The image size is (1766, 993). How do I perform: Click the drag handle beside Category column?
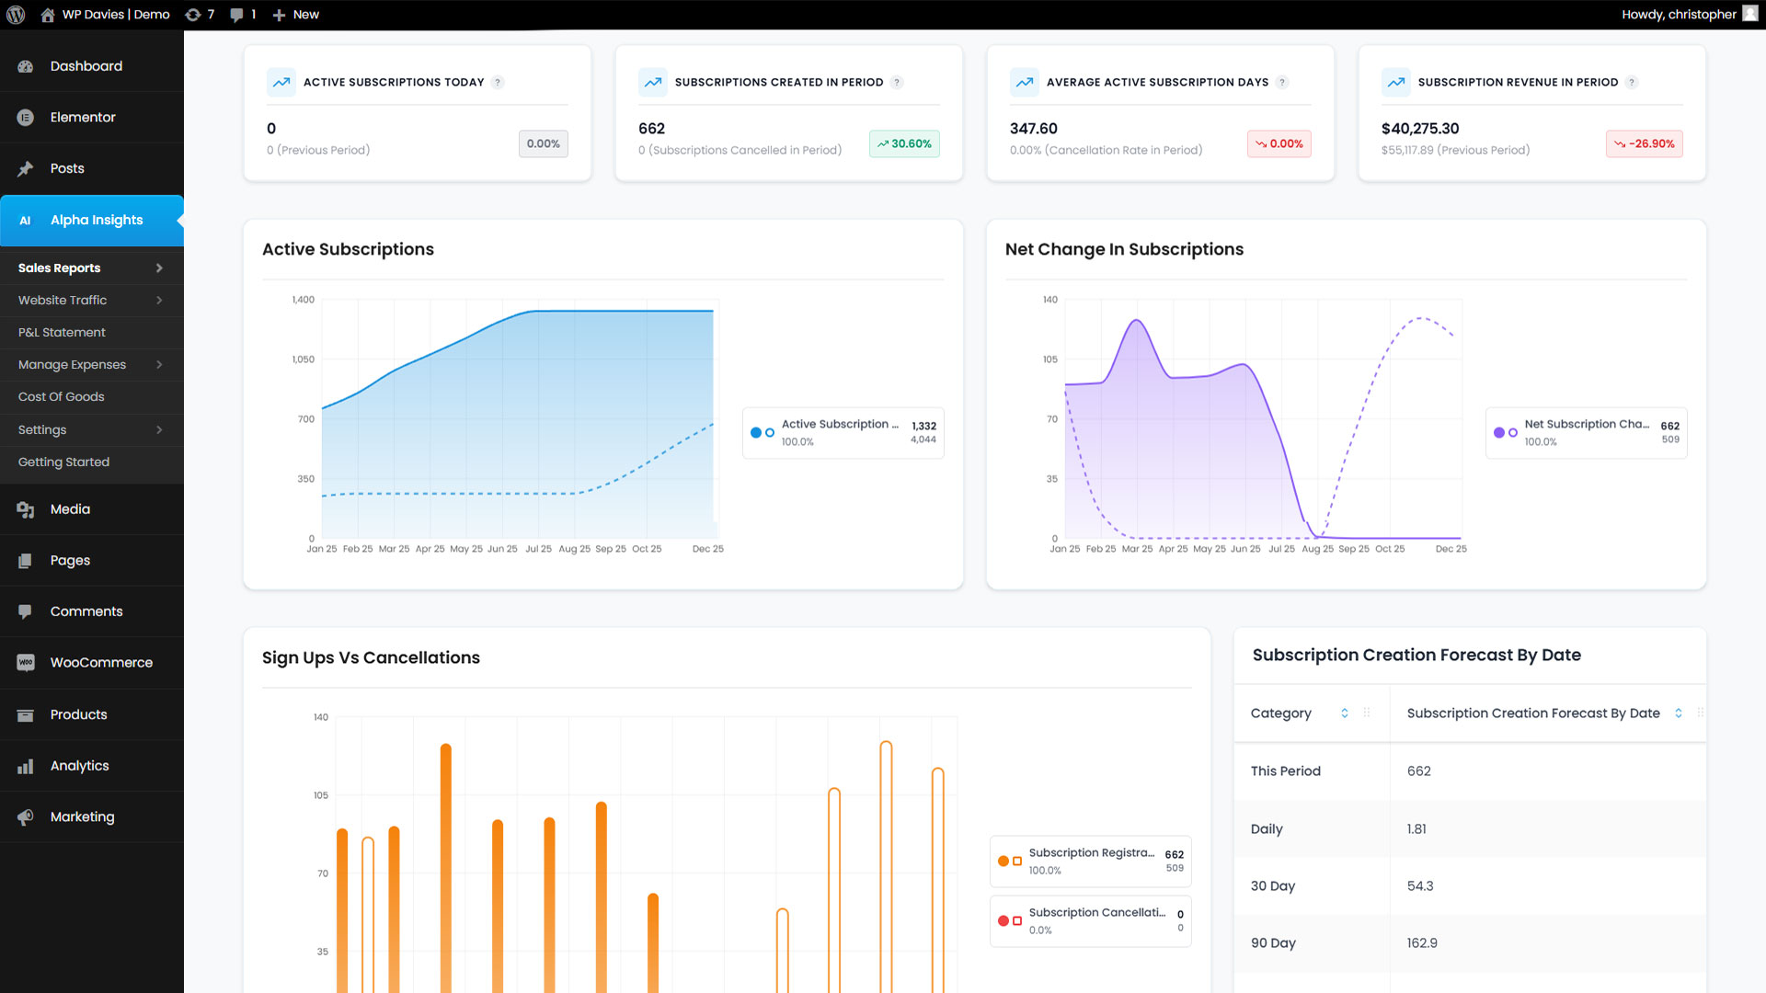pyautogui.click(x=1367, y=713)
